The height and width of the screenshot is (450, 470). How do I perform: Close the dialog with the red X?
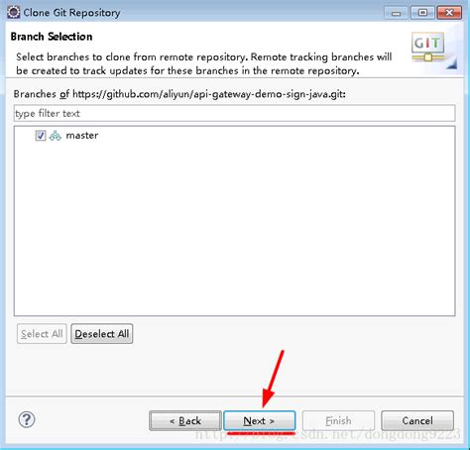[x=449, y=13]
